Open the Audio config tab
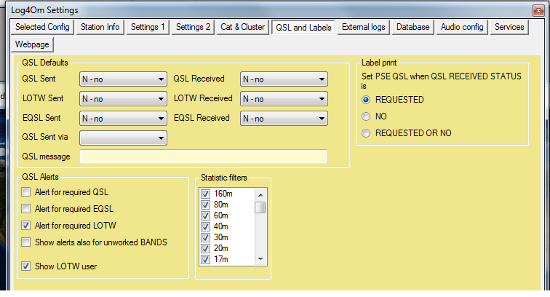Screen dimensions: 550x297 point(462,27)
